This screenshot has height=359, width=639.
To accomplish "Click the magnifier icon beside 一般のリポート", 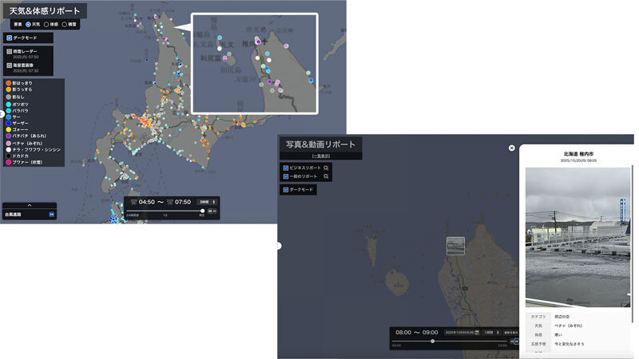I will point(327,177).
